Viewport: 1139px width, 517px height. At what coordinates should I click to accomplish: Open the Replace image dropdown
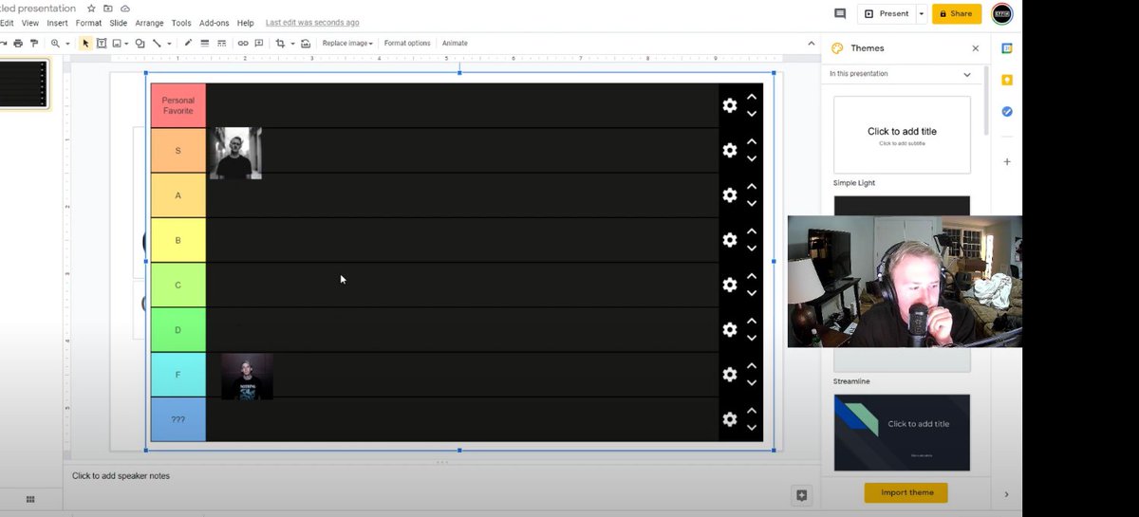coord(347,43)
